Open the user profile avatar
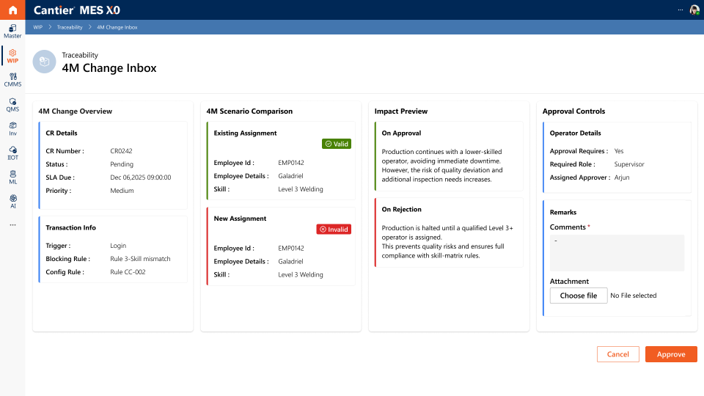The height and width of the screenshot is (396, 704). 694,10
